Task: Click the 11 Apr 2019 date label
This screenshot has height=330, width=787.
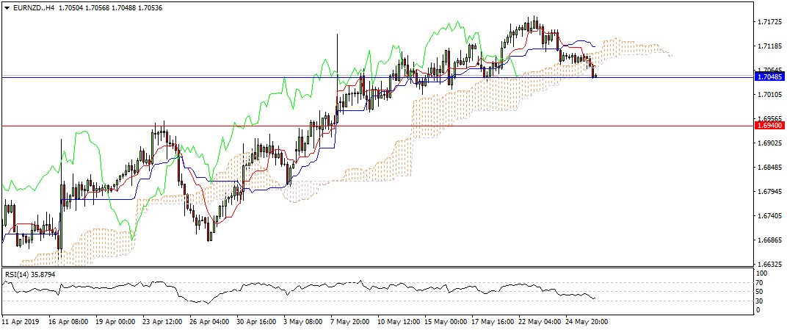Action: pyautogui.click(x=20, y=321)
